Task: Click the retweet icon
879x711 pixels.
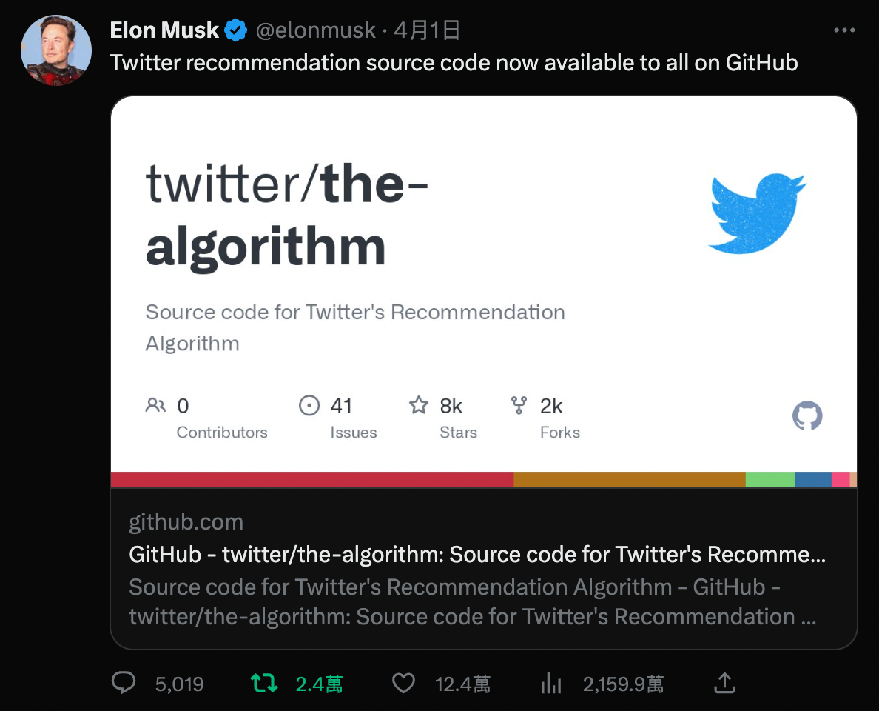Action: tap(265, 682)
